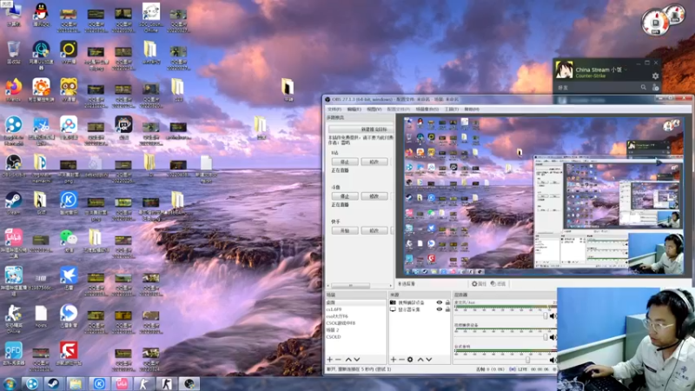Open the Profile menu in OBS
This screenshot has width=695, height=391.
point(398,109)
